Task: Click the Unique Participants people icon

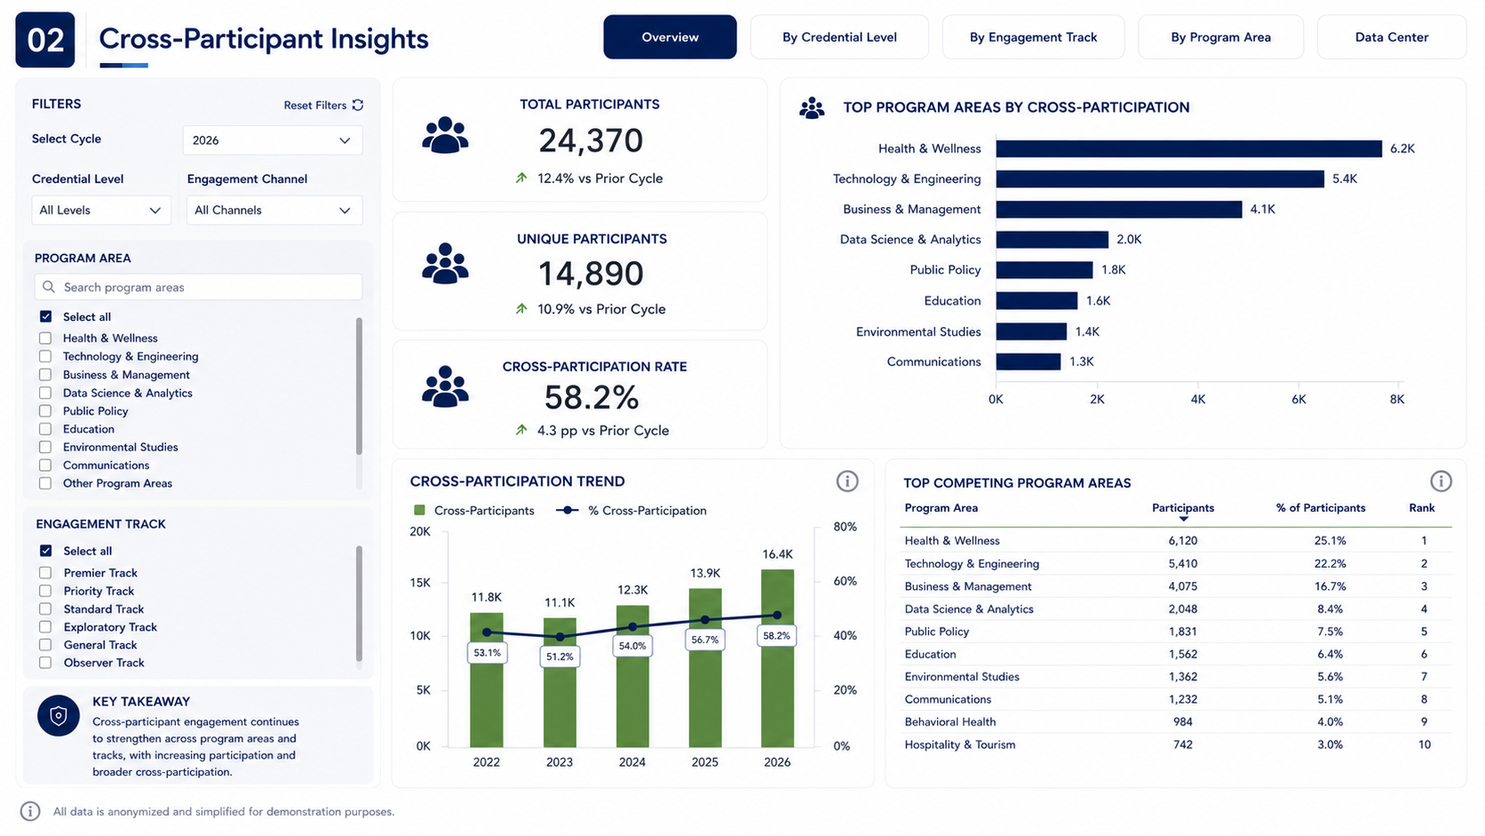Action: (445, 264)
